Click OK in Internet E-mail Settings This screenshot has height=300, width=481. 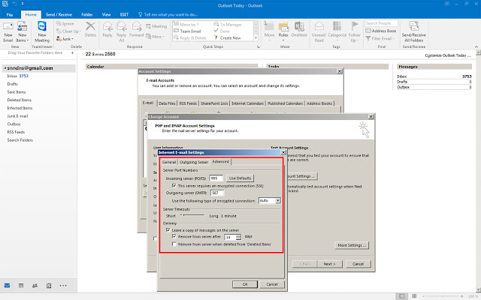245,284
